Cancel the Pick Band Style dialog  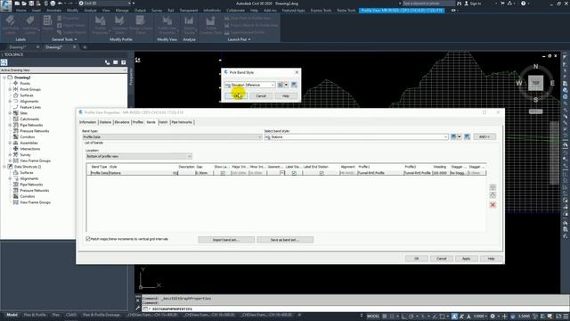[x=261, y=96]
